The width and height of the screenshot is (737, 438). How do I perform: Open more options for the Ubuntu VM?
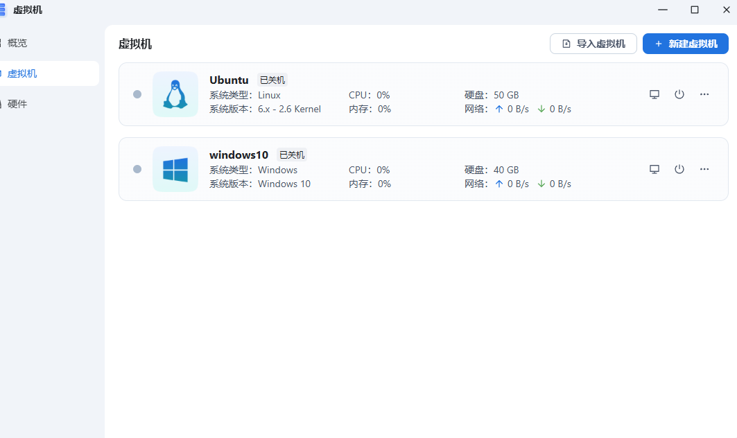[x=704, y=94]
